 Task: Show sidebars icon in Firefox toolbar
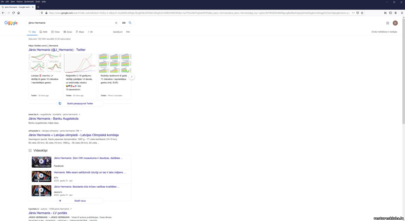(x=390, y=13)
